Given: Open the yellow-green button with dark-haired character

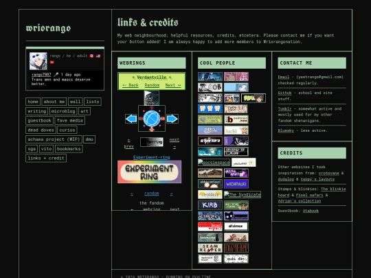Looking at the screenshot, I should pos(254,98).
